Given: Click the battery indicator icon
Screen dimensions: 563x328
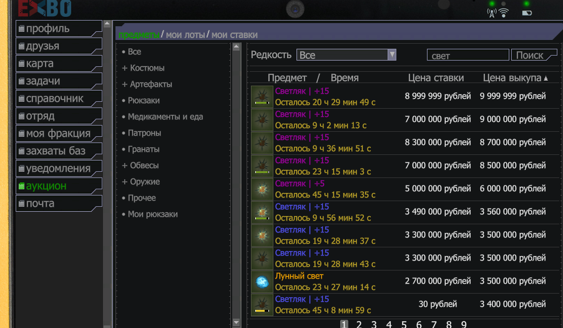Looking at the screenshot, I should coord(527,13).
